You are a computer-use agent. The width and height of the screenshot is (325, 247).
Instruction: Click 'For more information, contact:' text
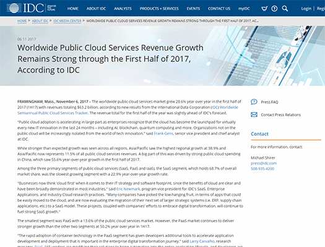[x=277, y=147]
